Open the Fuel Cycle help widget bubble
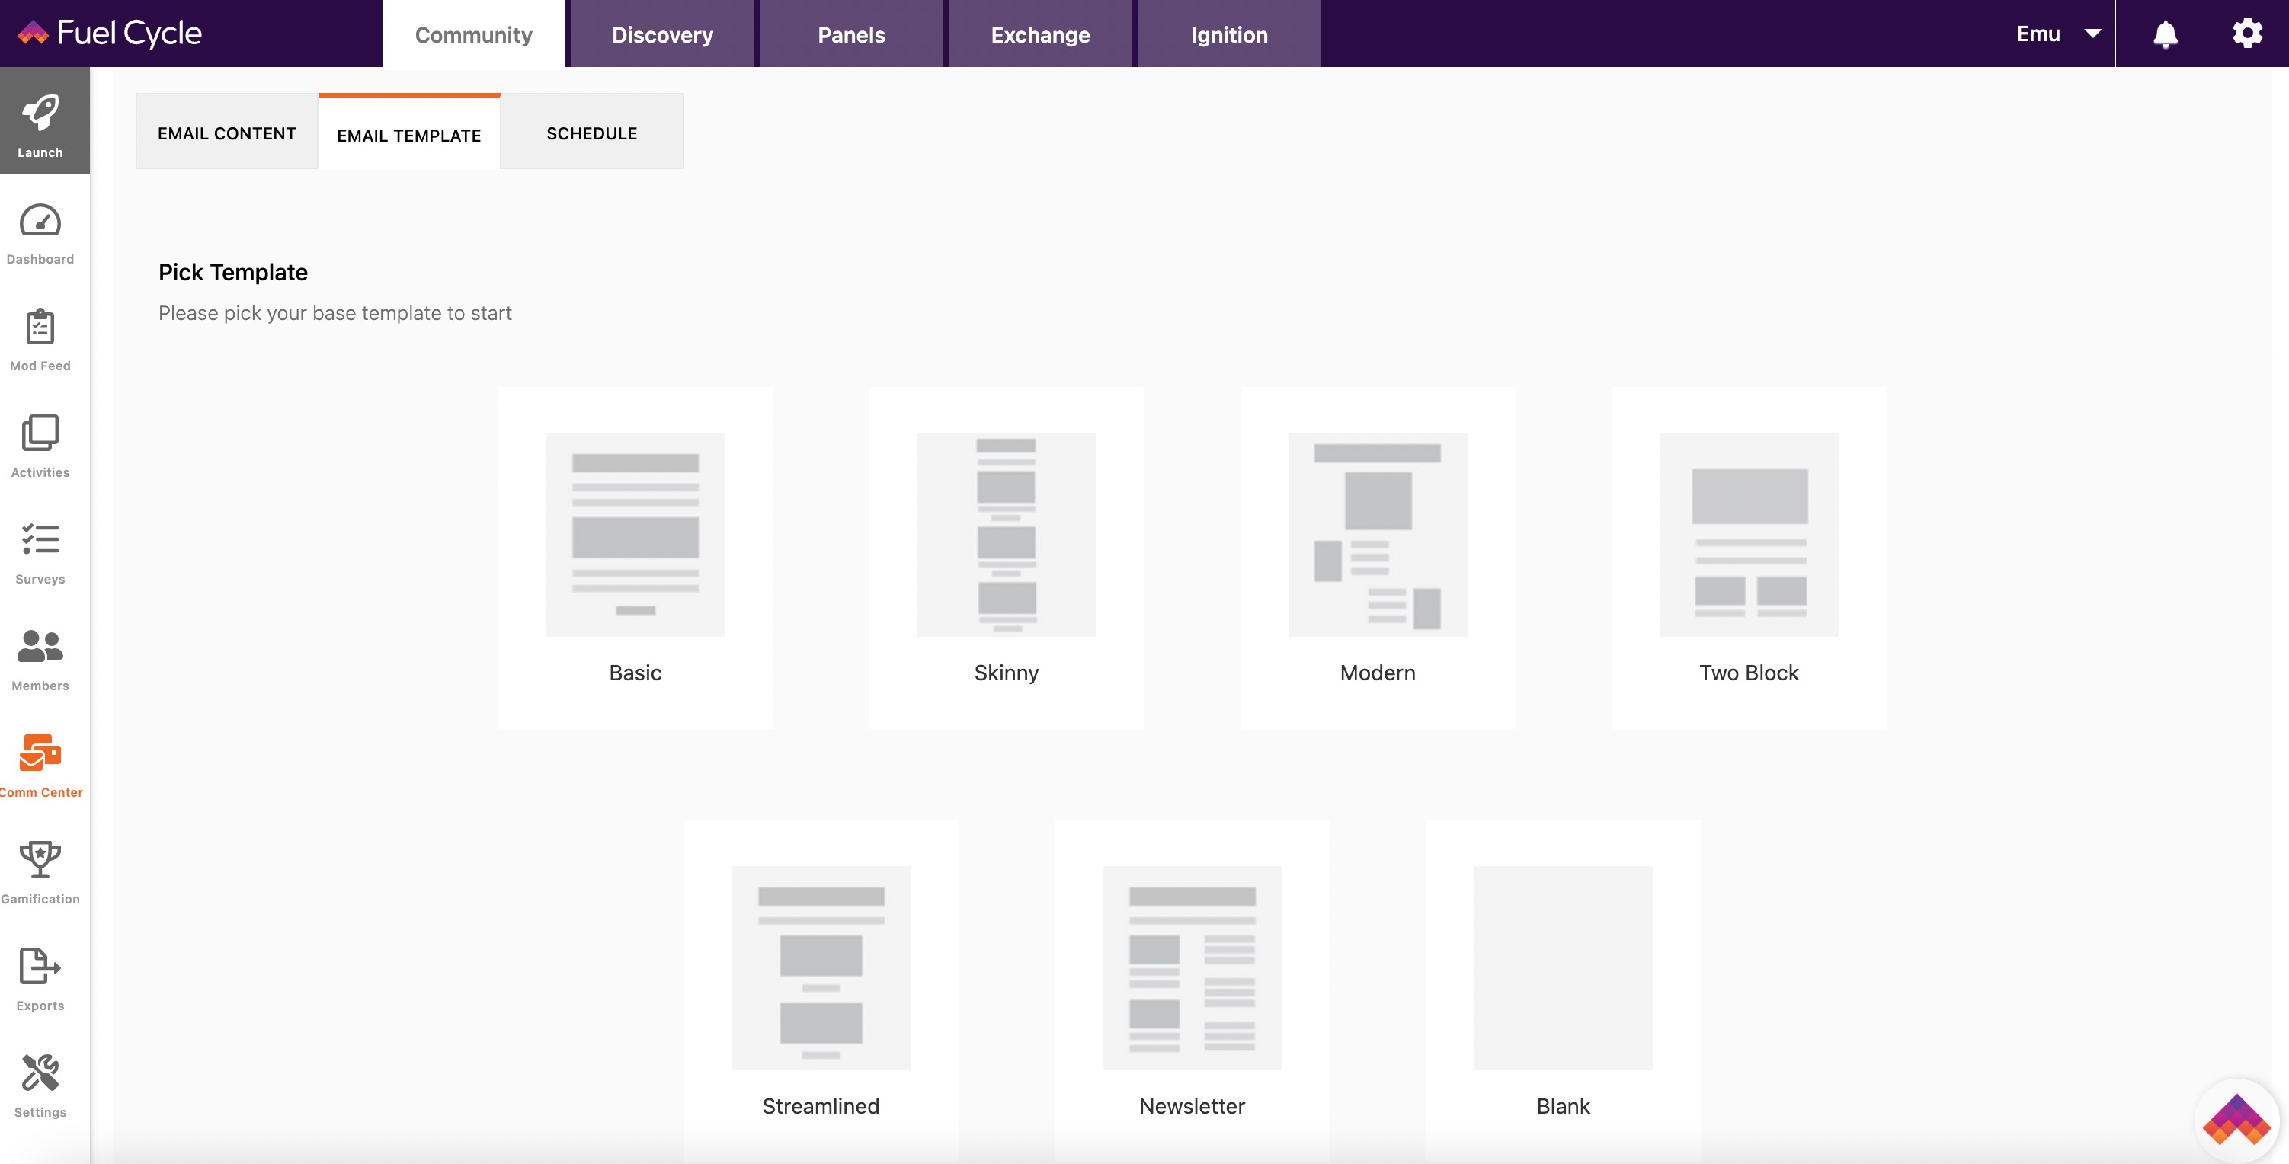The height and width of the screenshot is (1164, 2289). 2236,1121
